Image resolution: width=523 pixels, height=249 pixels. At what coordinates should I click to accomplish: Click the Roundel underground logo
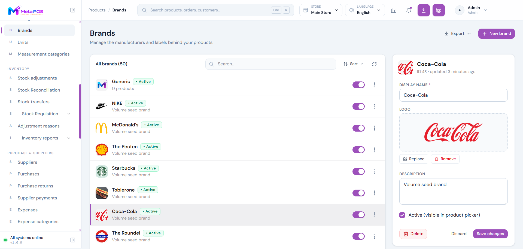pyautogui.click(x=102, y=236)
